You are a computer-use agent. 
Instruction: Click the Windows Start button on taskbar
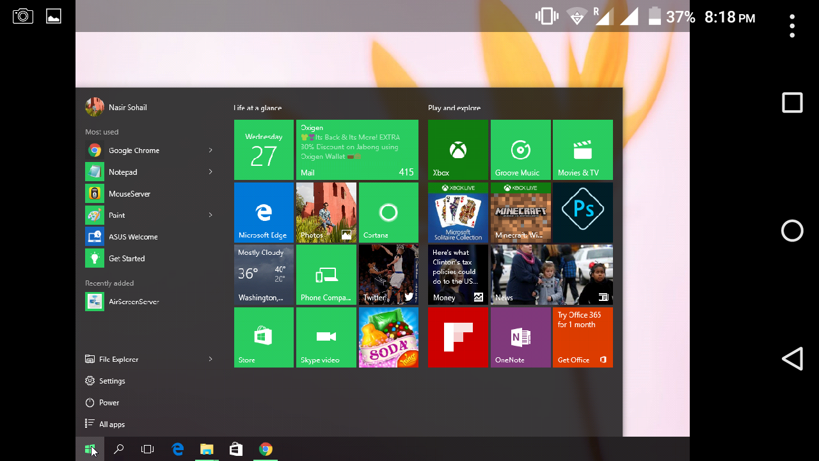(x=90, y=449)
